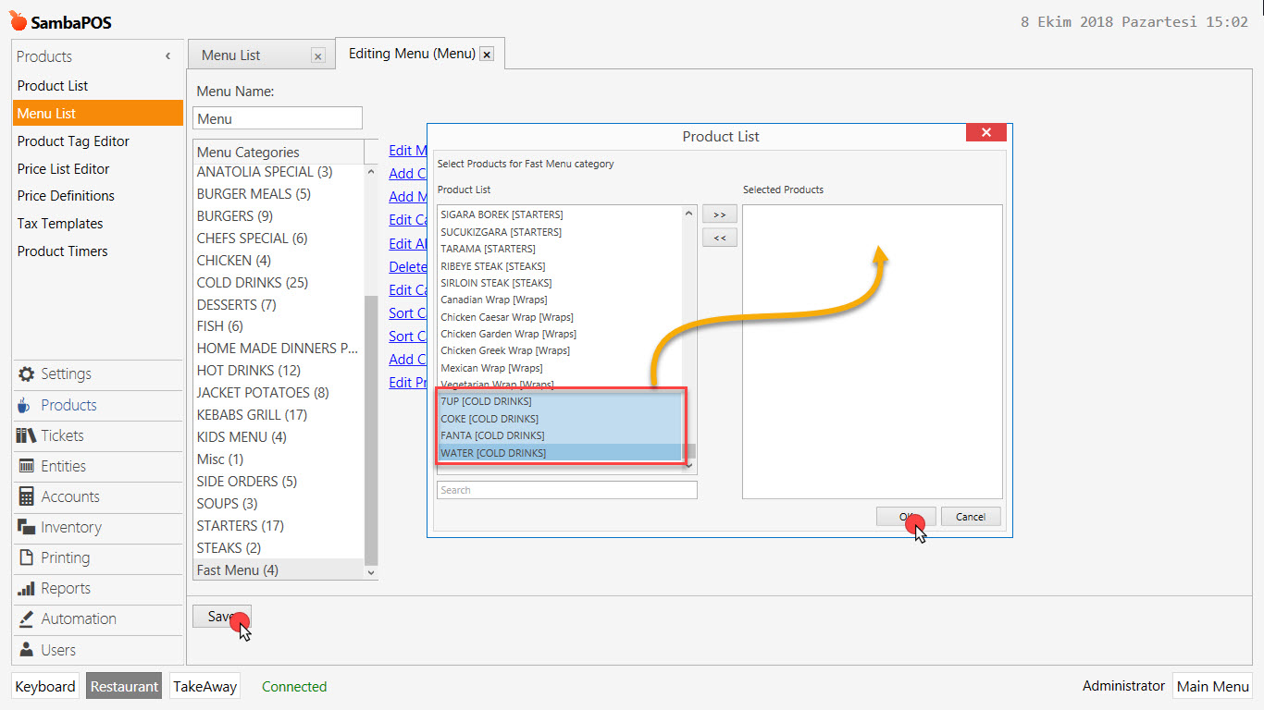Screen dimensions: 1264x710
Task: Open the Entities module icon
Action: click(28, 466)
